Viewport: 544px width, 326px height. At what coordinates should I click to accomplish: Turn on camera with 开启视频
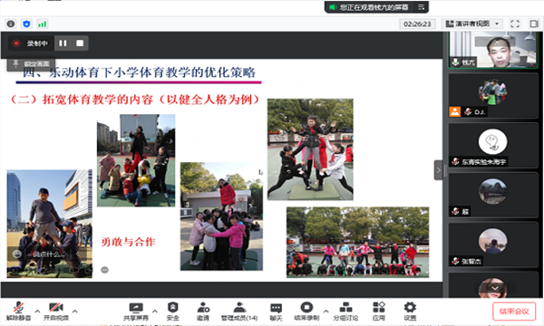(56, 312)
